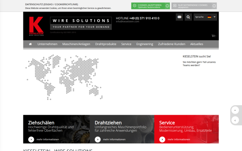Accept all cookies with green button
Viewport: 242px width, 151px height.
click(x=150, y=6)
